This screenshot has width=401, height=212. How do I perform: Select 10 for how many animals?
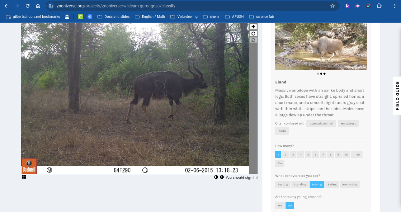tap(346, 155)
